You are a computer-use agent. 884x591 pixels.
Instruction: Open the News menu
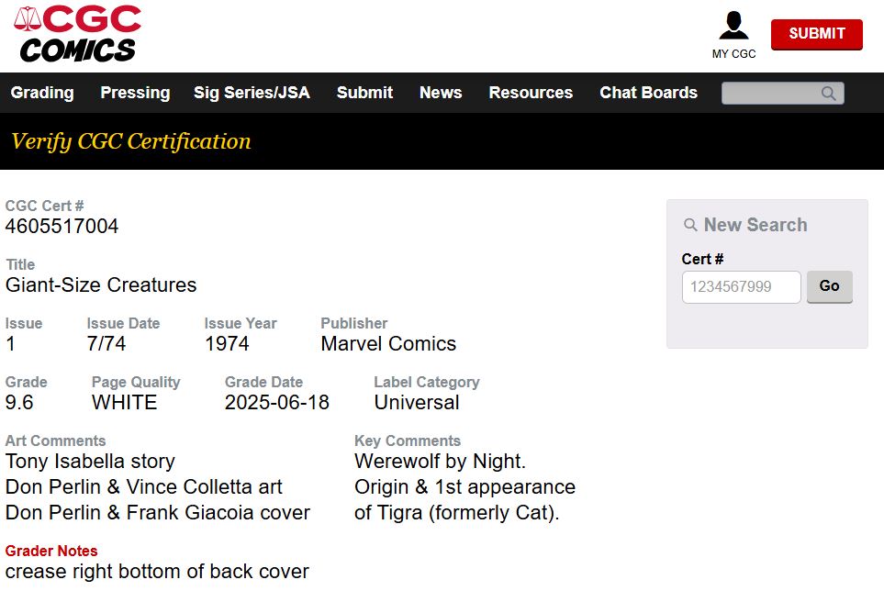(441, 93)
